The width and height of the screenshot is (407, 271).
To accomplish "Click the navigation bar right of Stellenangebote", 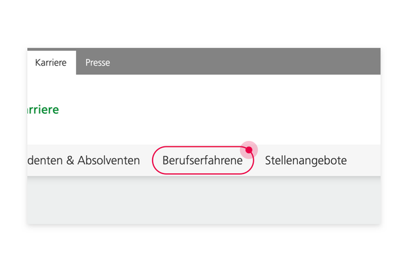I will pos(364,161).
